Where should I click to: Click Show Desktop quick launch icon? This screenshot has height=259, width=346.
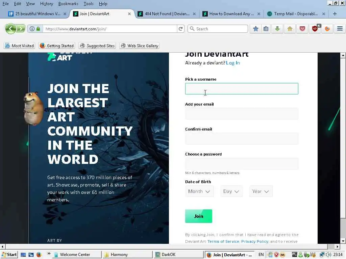click(x=23, y=255)
